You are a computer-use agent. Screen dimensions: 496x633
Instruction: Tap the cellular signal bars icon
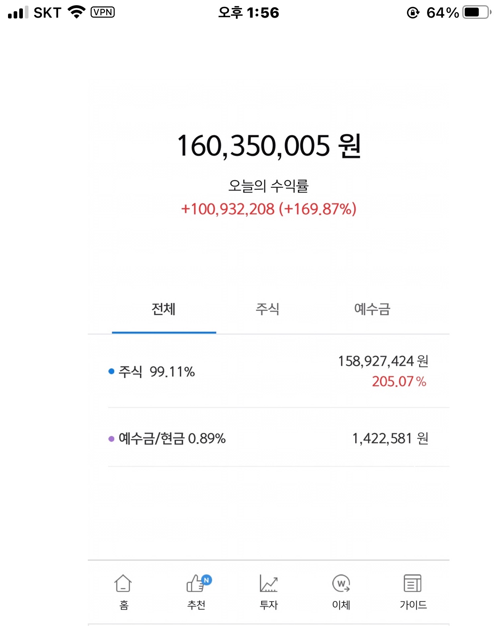pos(18,12)
